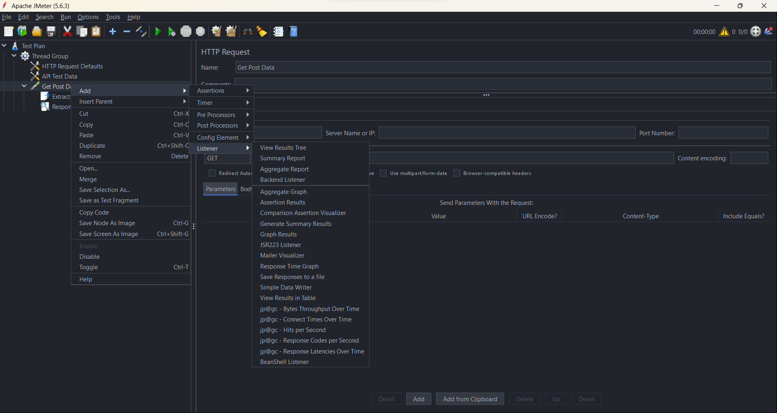Open the Function Helper dialog
The height and width of the screenshot is (413, 777).
pos(278,31)
